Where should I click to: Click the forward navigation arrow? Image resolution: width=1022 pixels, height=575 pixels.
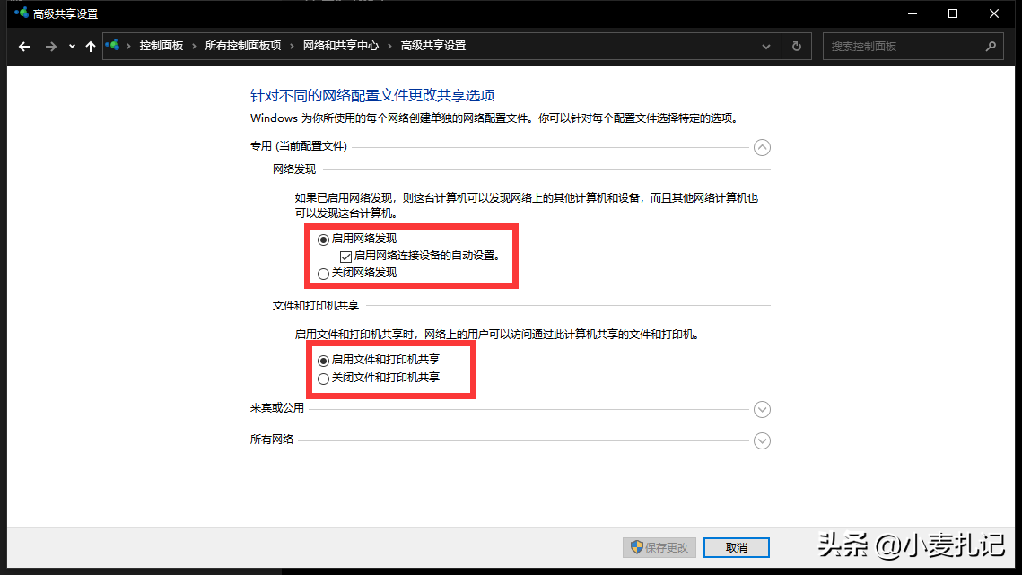point(50,47)
